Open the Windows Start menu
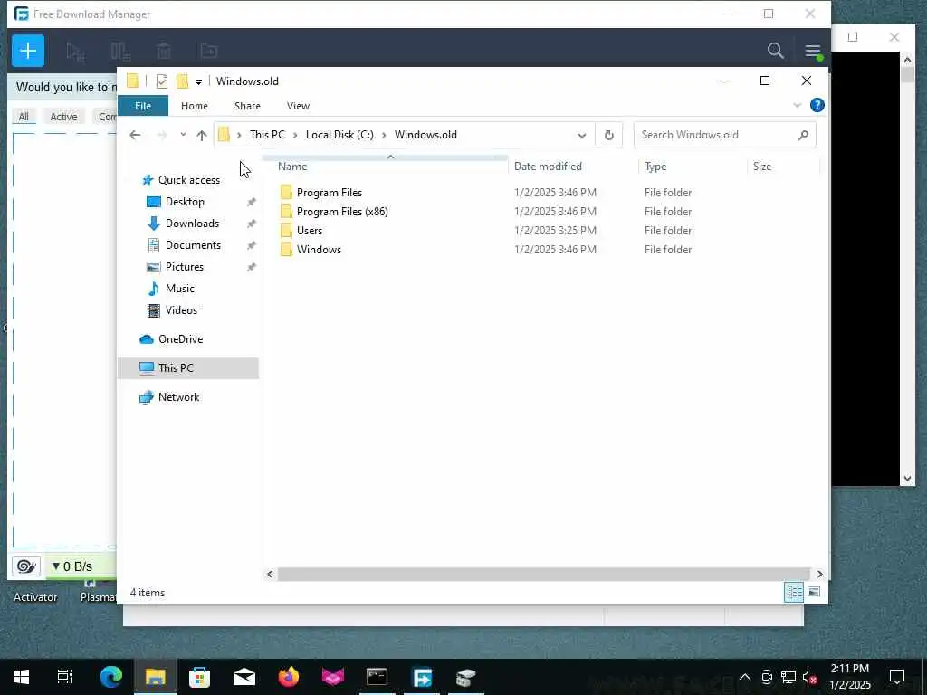 (22, 677)
